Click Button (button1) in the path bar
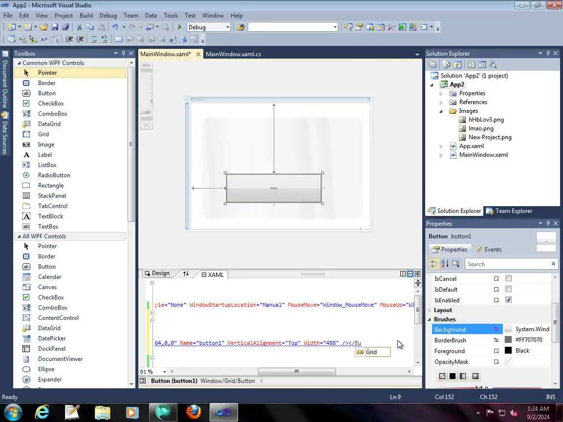The height and width of the screenshot is (422, 563). coord(174,381)
